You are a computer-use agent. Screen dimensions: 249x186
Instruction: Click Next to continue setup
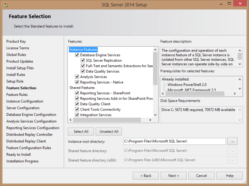[174, 176]
